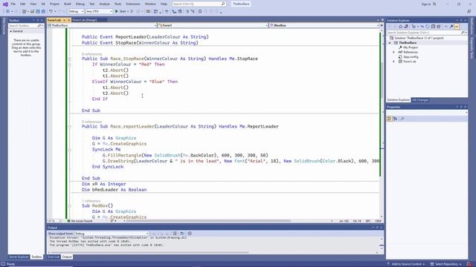Collapse the General group in Toolbox

(11, 31)
